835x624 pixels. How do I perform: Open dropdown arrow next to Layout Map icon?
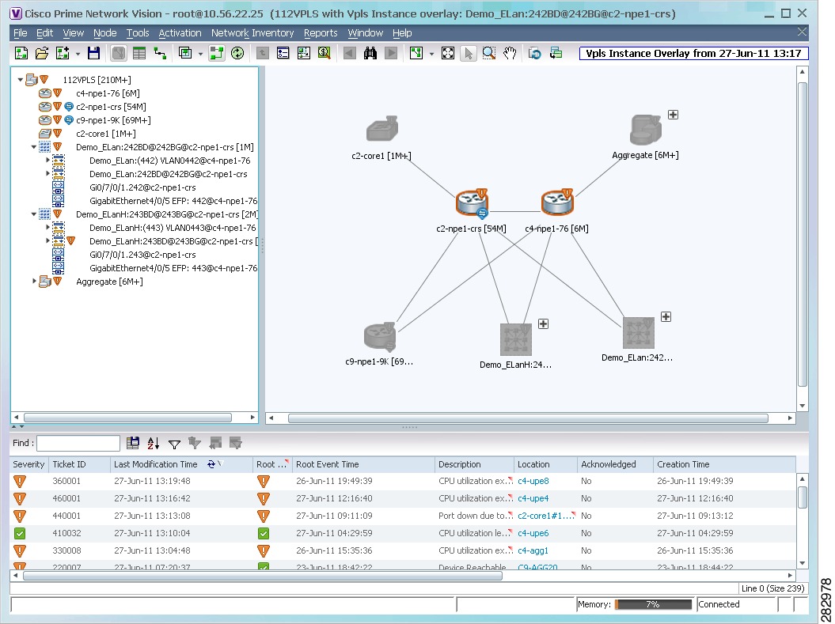431,54
